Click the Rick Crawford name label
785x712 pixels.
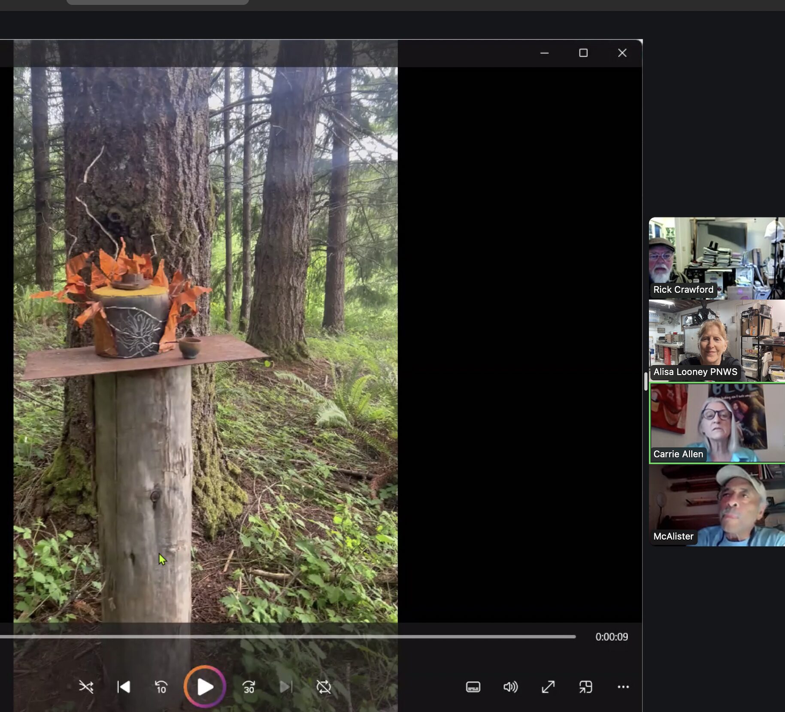pyautogui.click(x=683, y=289)
